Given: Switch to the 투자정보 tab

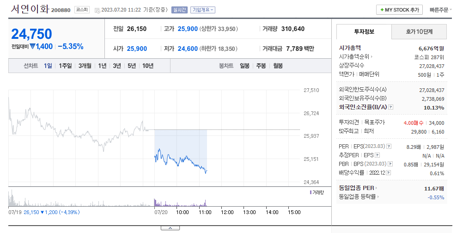Looking at the screenshot, I should (364, 31).
